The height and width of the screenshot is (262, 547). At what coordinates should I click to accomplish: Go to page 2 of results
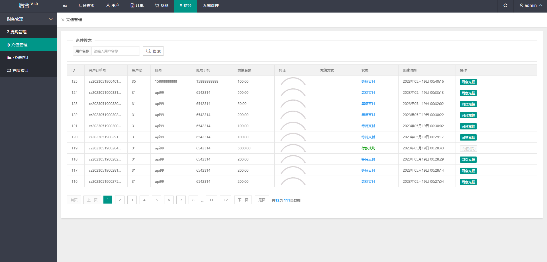coord(120,200)
